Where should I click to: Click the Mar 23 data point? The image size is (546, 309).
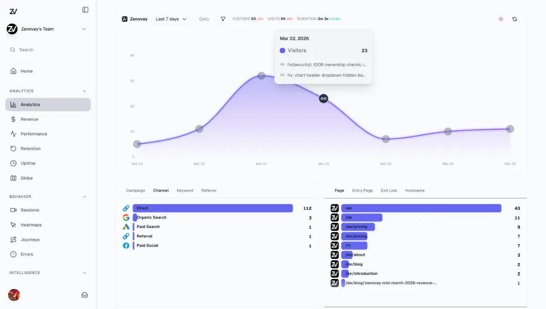(386, 139)
